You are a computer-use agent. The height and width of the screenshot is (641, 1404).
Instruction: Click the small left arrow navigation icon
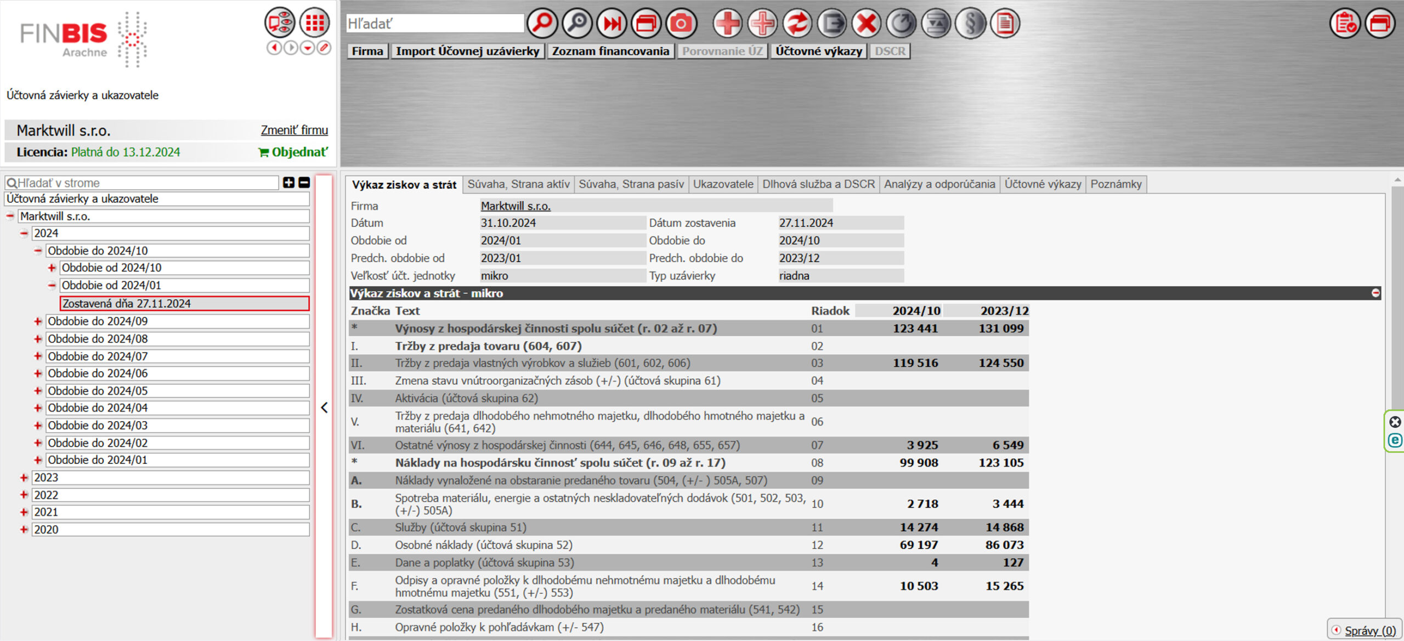pos(274,48)
